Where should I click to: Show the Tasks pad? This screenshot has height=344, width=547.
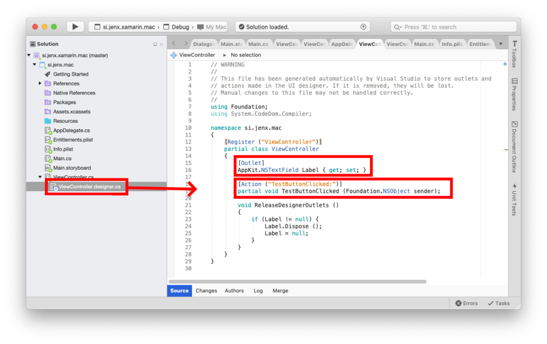(x=498, y=303)
